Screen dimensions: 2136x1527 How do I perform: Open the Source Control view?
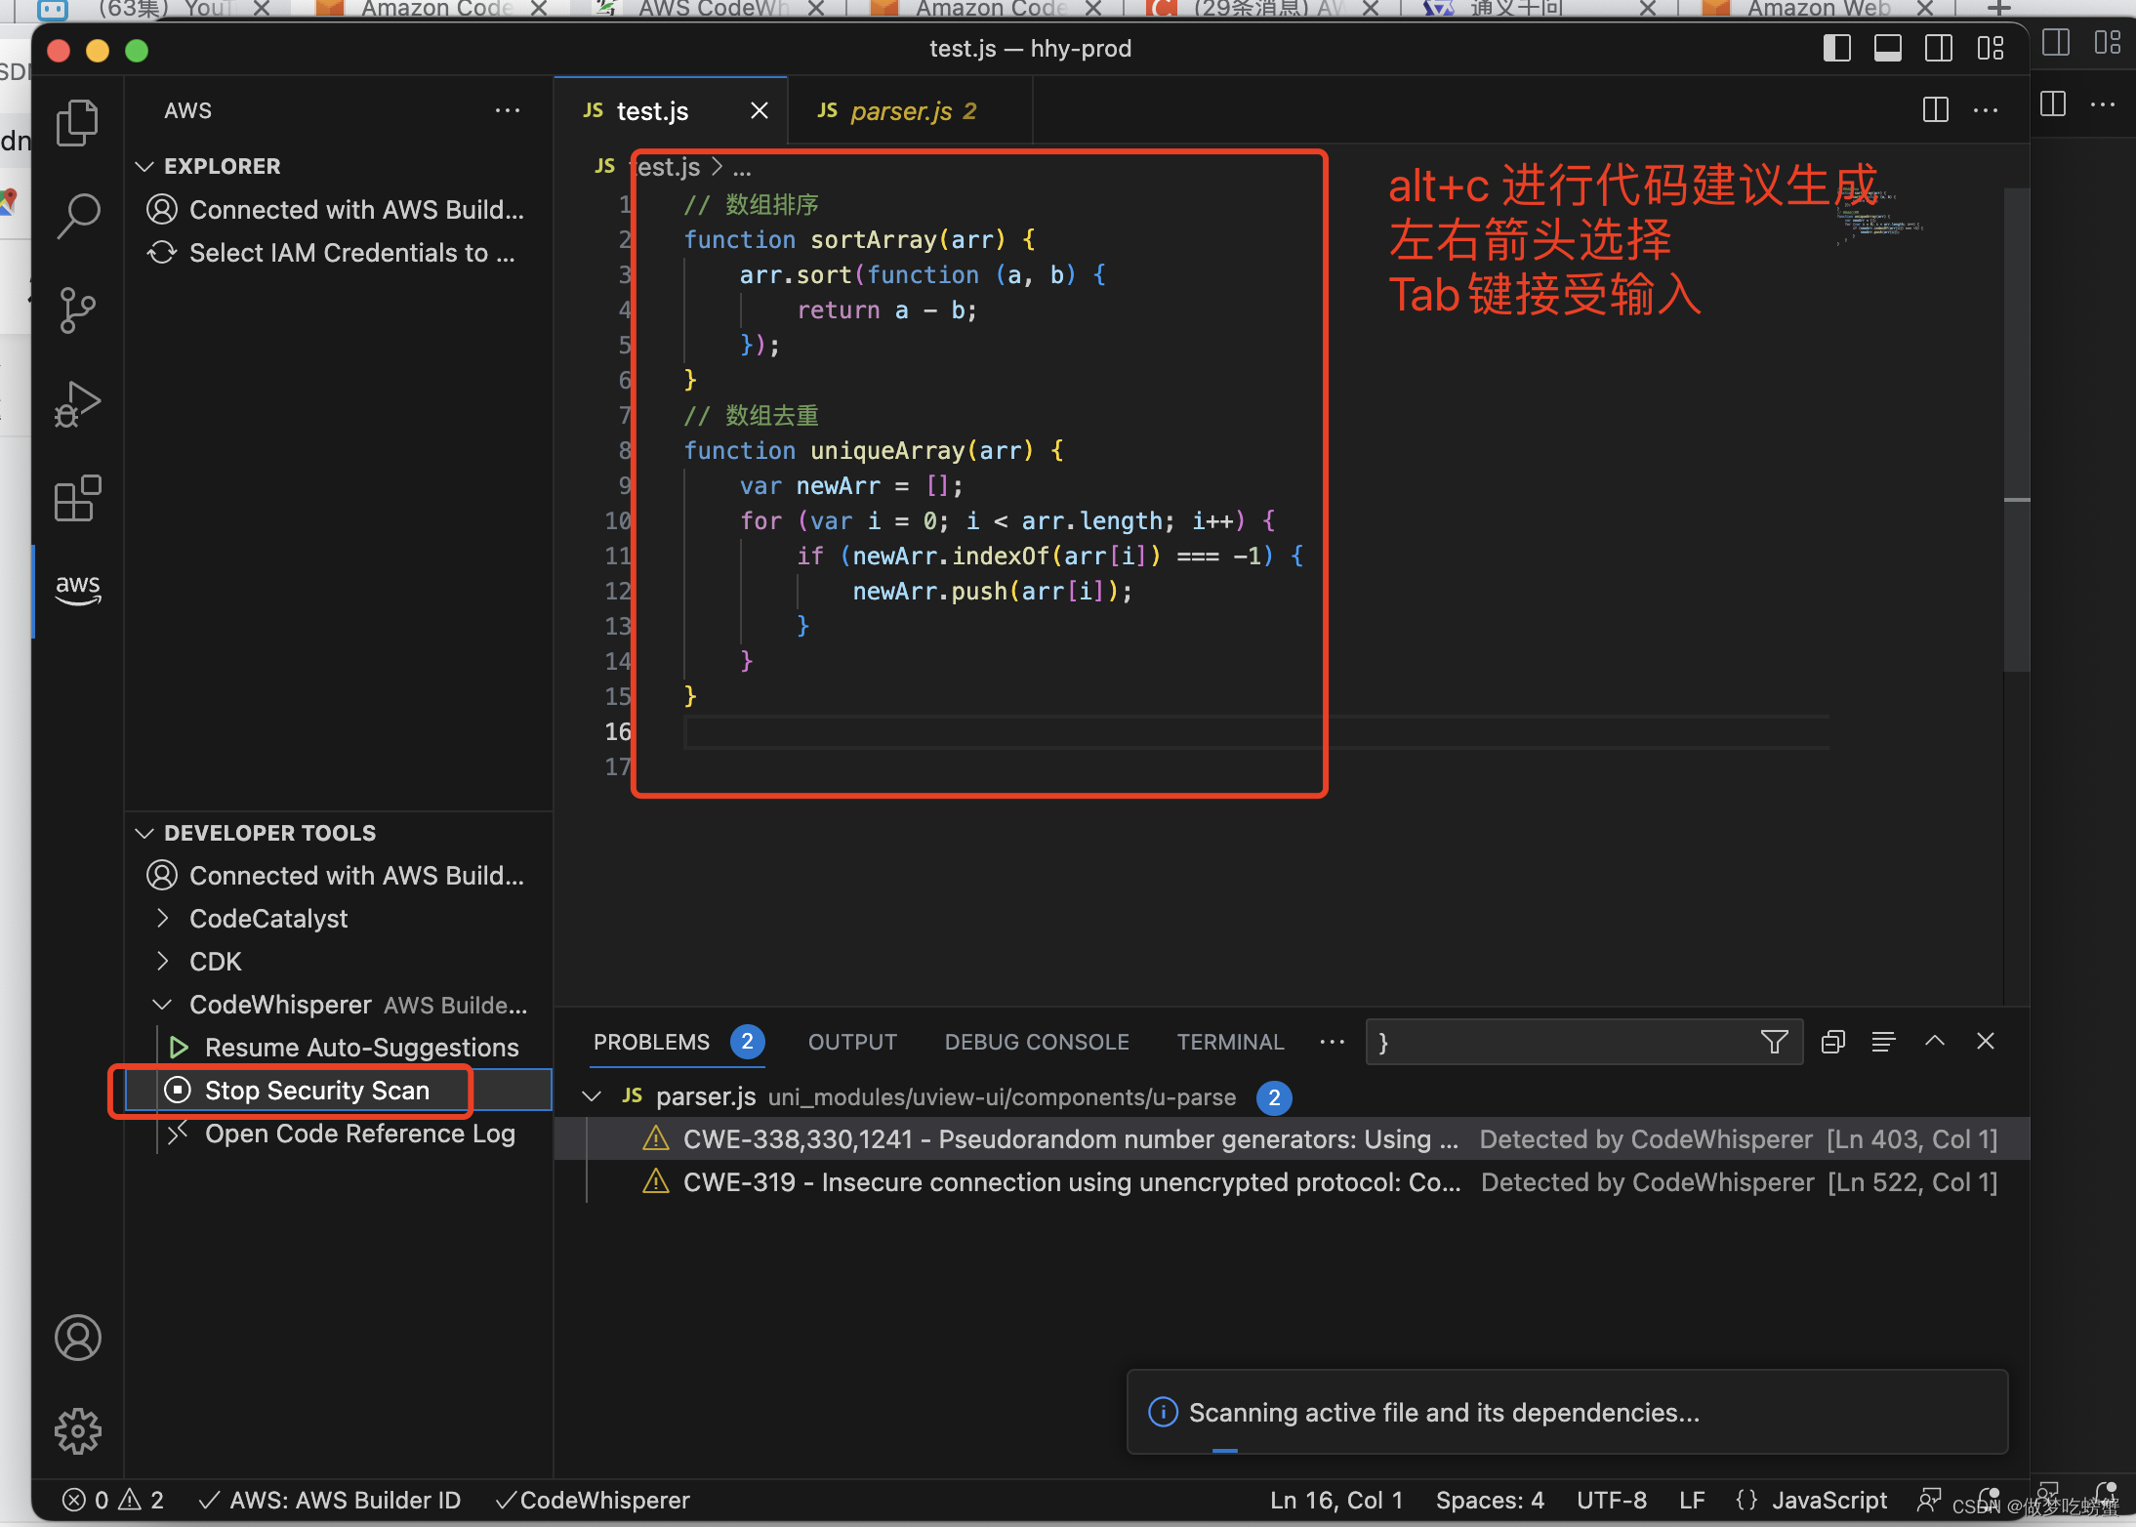click(77, 310)
